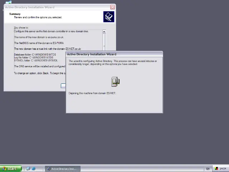Close the background Summary wizard window
The height and width of the screenshot is (172, 229).
[112, 7]
